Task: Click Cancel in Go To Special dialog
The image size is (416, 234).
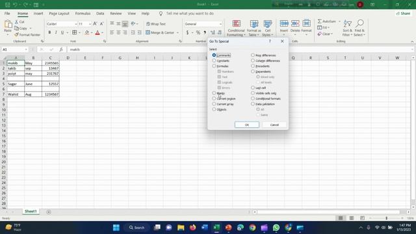Action: click(274, 125)
